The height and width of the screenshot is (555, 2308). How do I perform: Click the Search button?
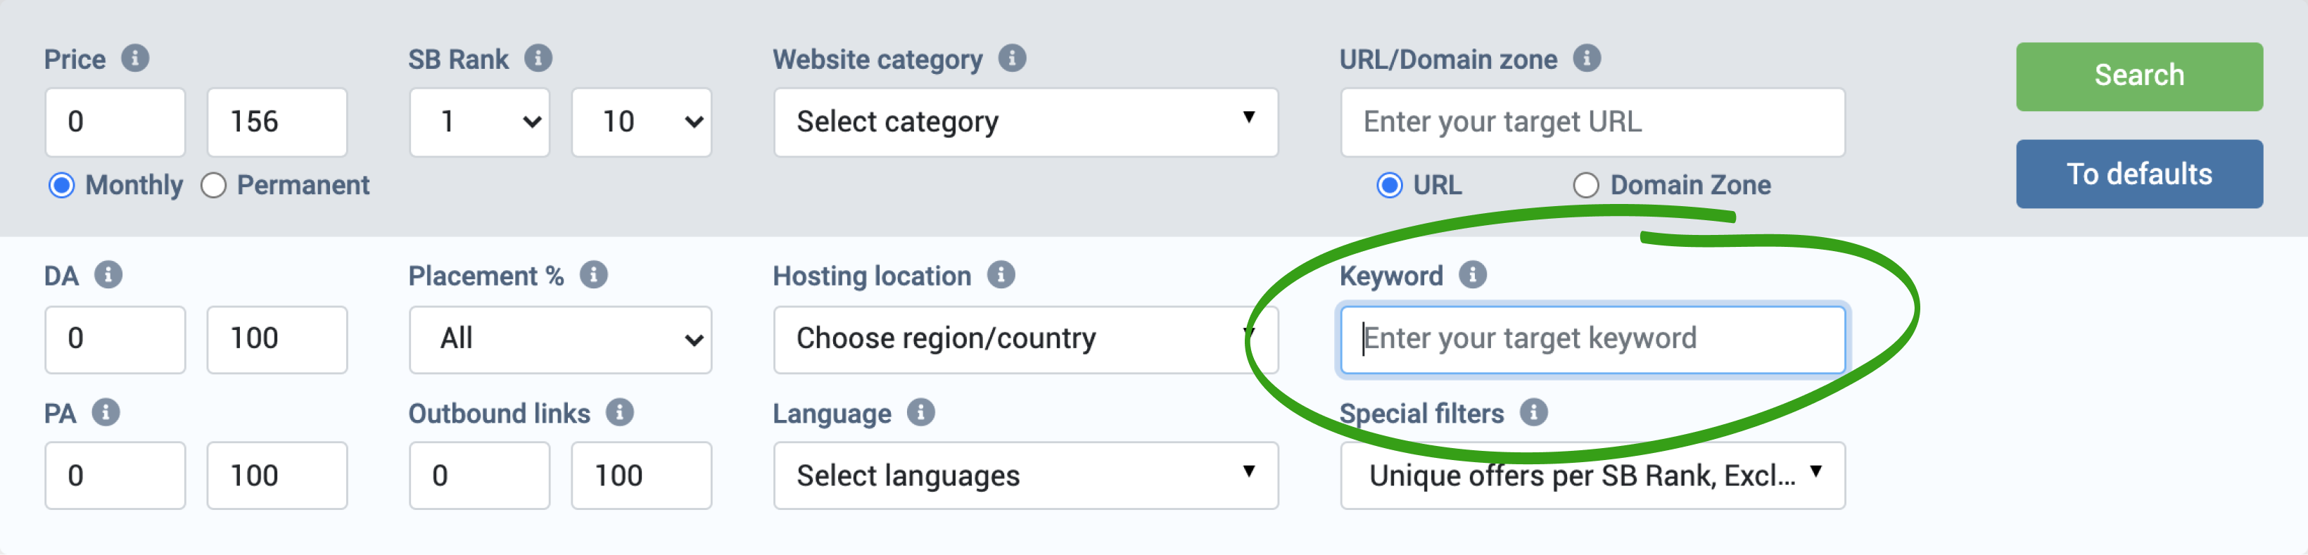tap(2138, 76)
